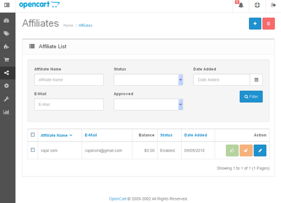Click the OpenCart logo

tap(39, 4)
